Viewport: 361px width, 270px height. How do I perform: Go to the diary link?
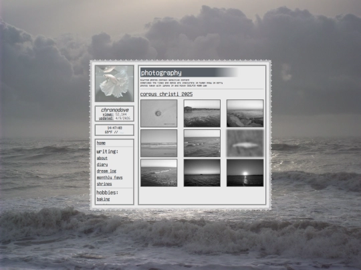pos(102,165)
